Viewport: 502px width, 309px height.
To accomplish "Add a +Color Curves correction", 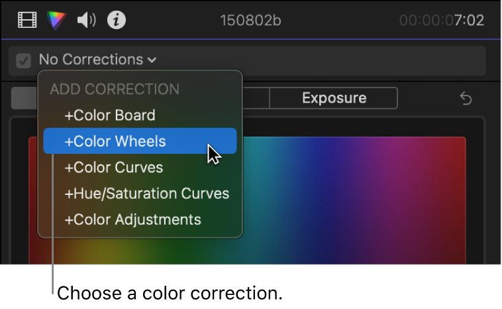I will coord(113,167).
